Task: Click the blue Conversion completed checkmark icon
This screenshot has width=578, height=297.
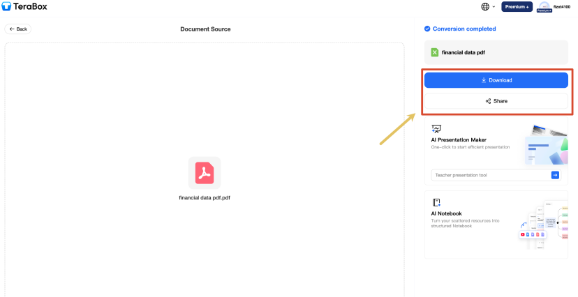Action: tap(427, 29)
